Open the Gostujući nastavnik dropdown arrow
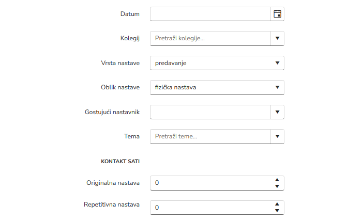The width and height of the screenshot is (362, 221). (x=277, y=112)
